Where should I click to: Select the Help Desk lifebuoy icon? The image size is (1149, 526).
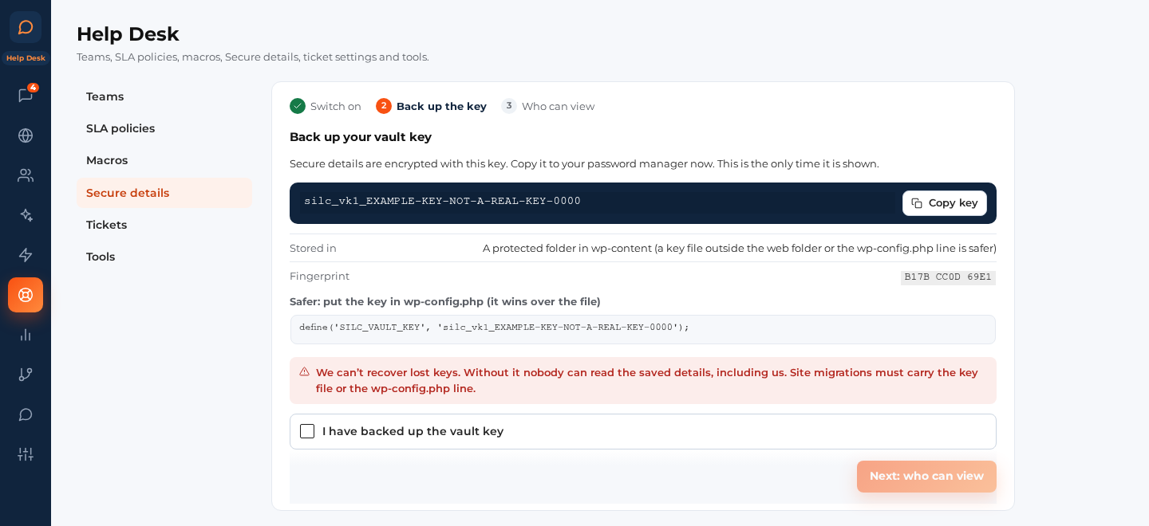click(26, 295)
